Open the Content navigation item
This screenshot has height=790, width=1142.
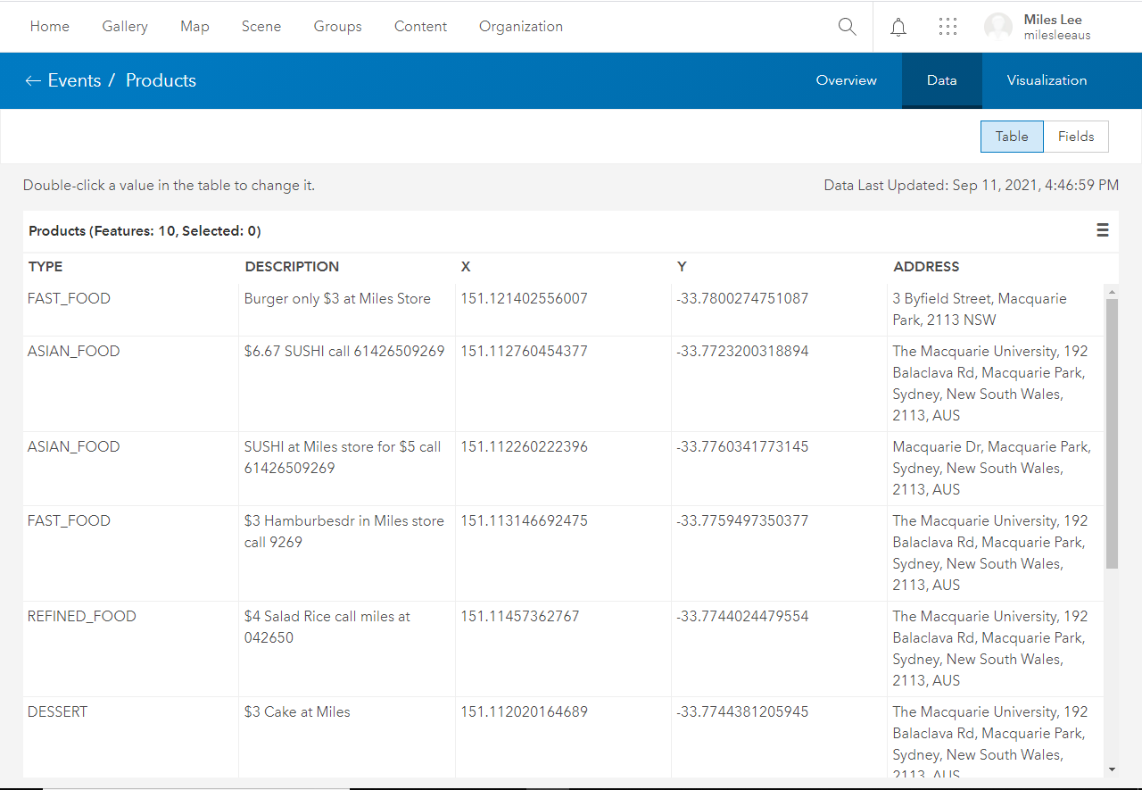click(x=421, y=27)
